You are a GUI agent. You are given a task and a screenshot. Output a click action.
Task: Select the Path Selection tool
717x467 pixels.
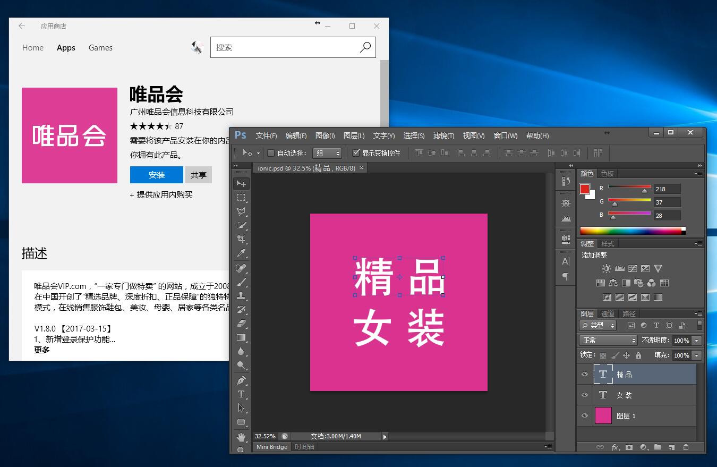241,408
